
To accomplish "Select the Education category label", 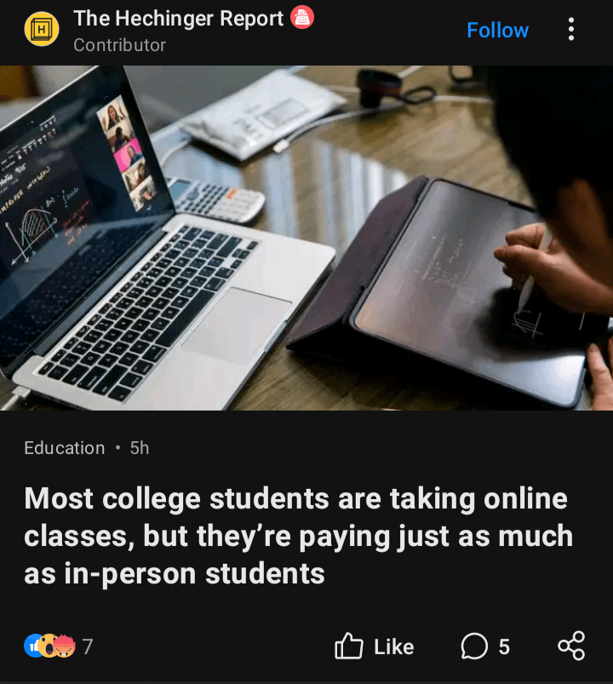I will tap(65, 448).
